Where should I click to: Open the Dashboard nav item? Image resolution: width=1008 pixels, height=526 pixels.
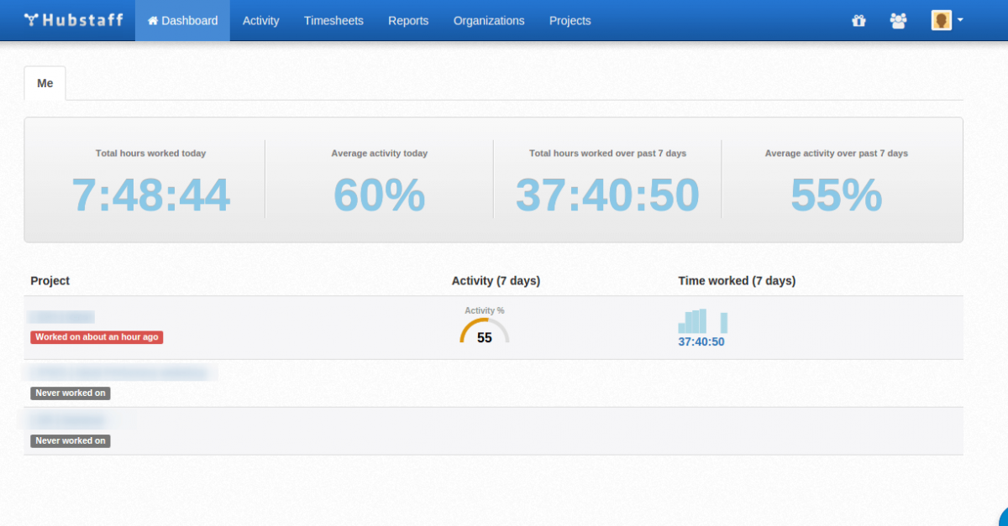182,20
